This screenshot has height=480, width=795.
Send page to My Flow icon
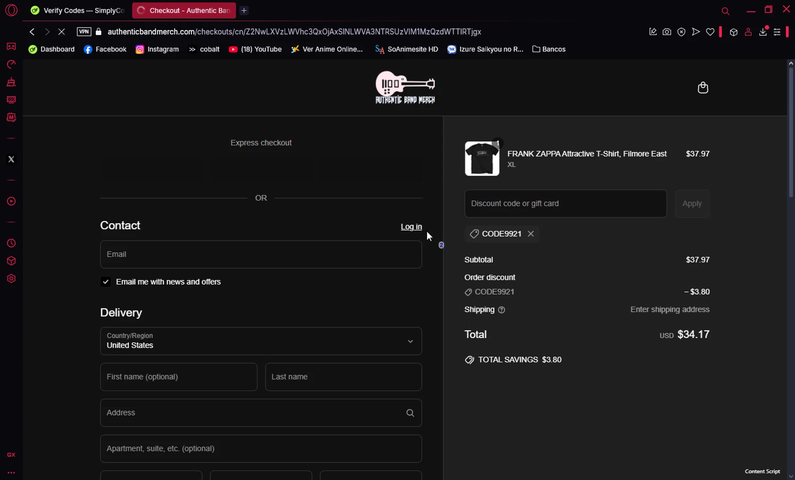[696, 32]
